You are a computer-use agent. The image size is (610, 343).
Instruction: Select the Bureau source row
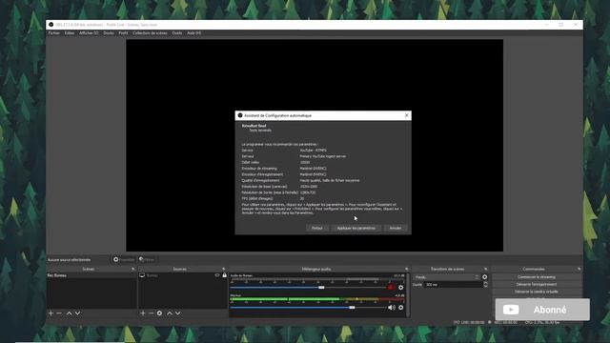(183, 275)
